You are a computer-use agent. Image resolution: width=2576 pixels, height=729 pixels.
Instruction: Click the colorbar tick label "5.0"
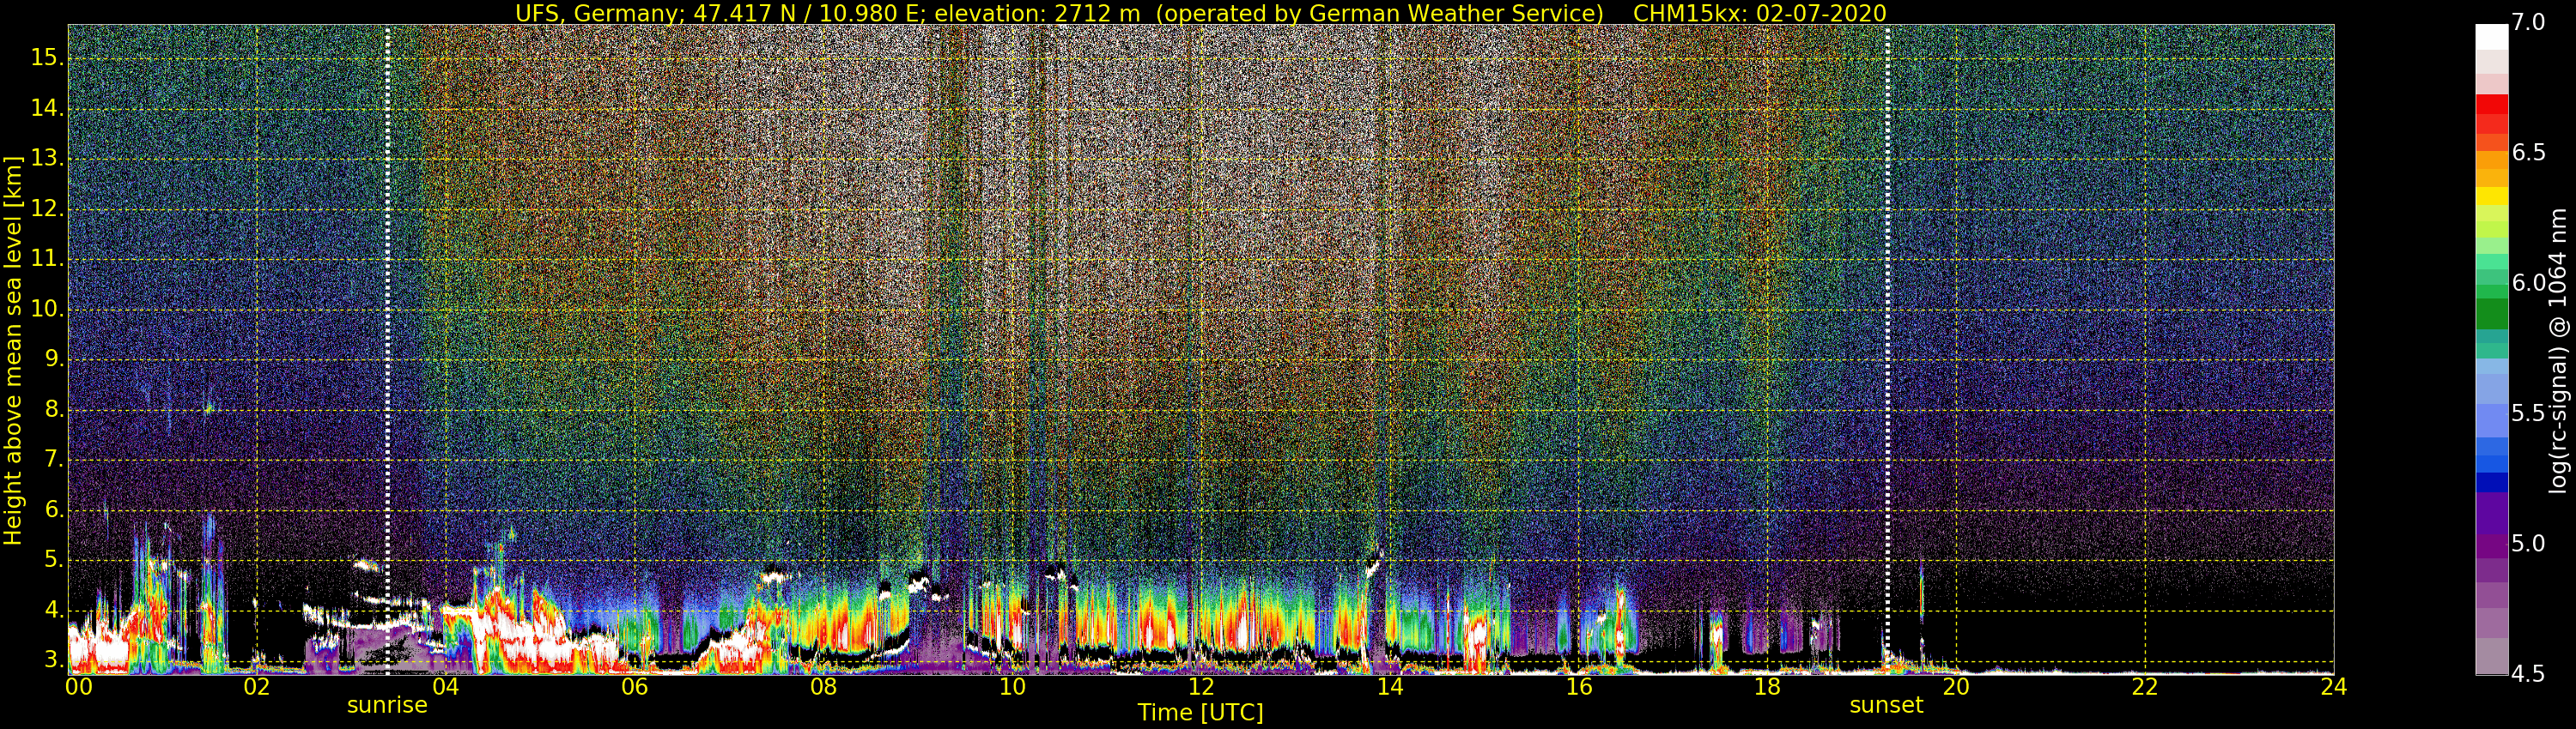pyautogui.click(x=2530, y=545)
